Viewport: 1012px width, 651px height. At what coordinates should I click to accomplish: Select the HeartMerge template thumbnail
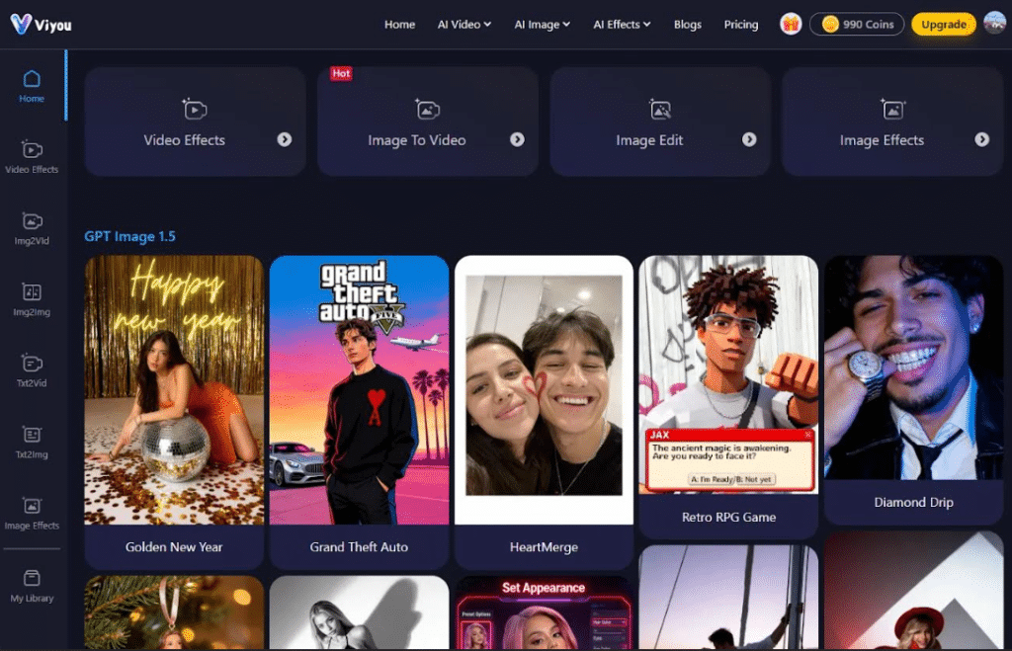544,385
